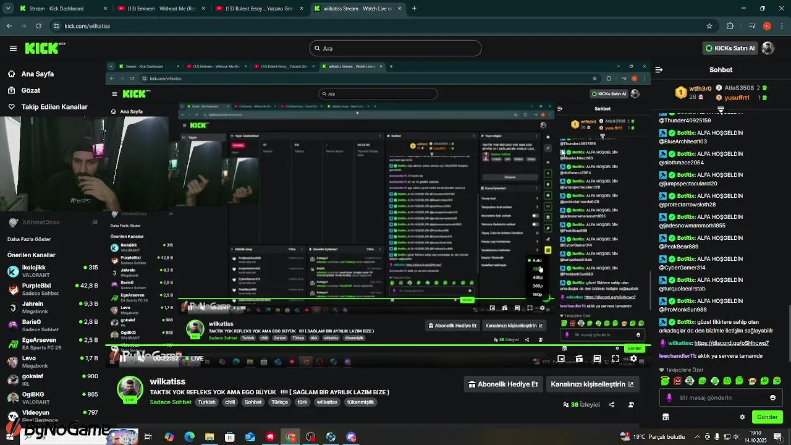Click the tükenmişlik tag
Screen dimensions: 791x445
click(360, 402)
